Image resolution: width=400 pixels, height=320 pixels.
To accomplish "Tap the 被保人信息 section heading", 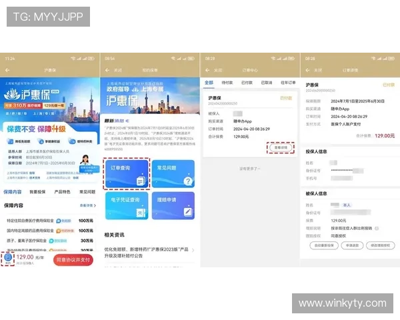I will tap(316, 193).
